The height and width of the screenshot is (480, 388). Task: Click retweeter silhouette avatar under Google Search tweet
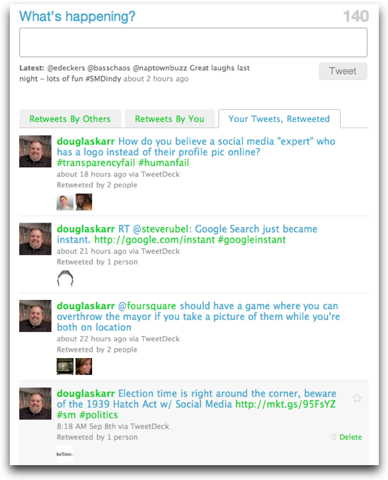click(65, 279)
